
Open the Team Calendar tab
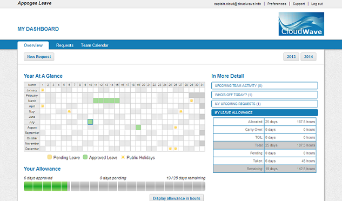[x=95, y=45]
